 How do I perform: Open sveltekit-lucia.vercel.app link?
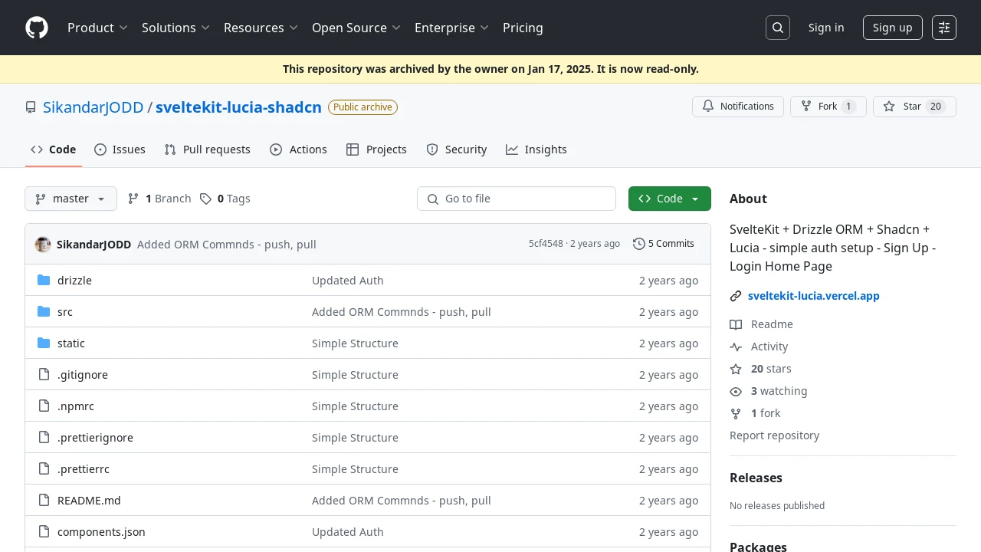coord(814,296)
